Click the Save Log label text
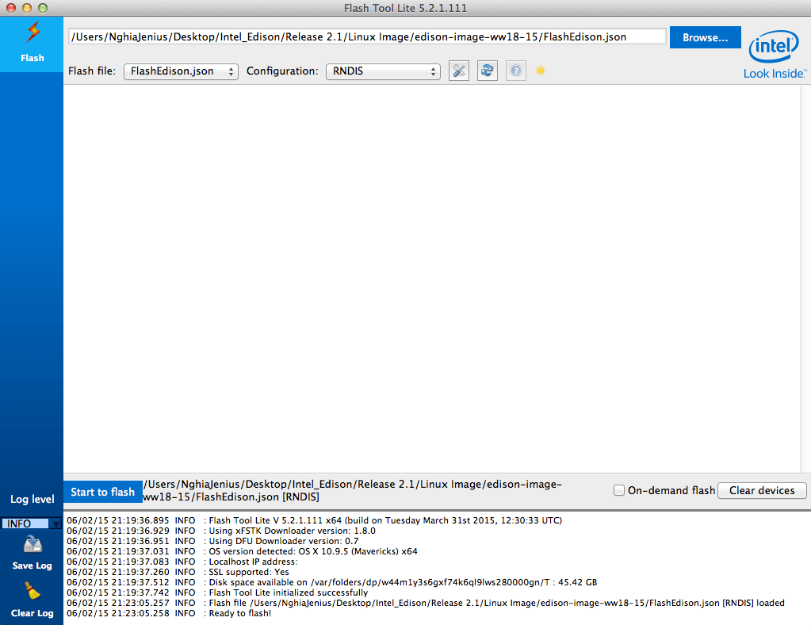Image resolution: width=811 pixels, height=625 pixels. coord(32,565)
